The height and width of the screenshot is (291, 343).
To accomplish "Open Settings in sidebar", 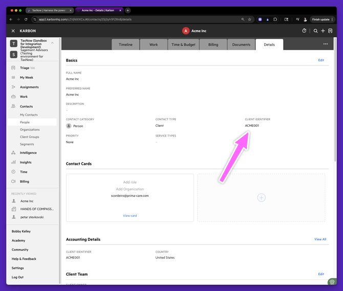I will (x=18, y=268).
